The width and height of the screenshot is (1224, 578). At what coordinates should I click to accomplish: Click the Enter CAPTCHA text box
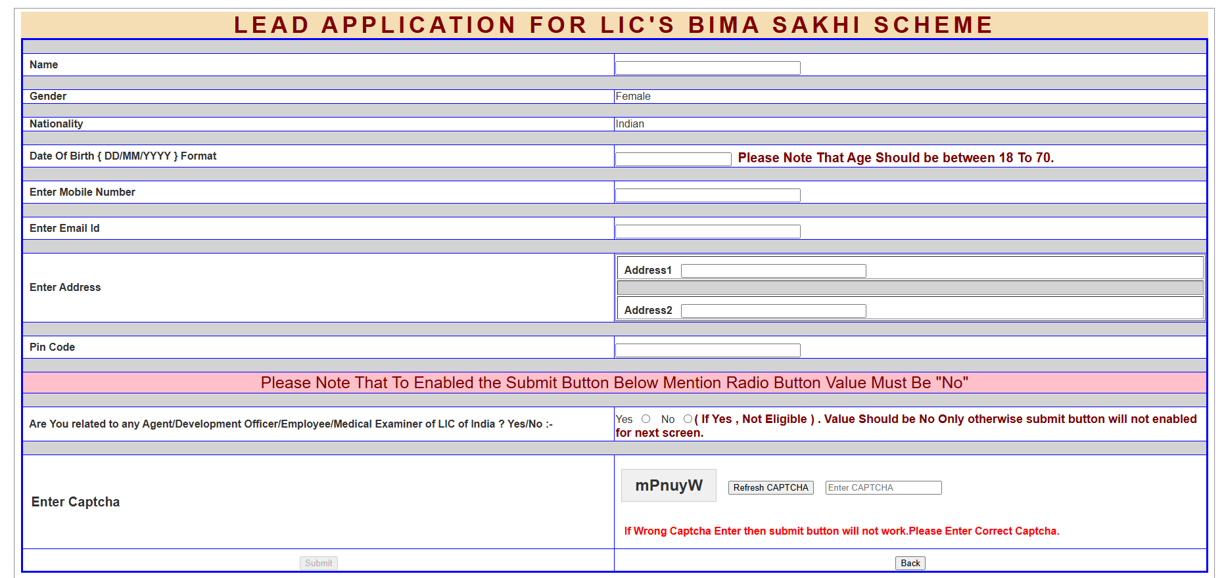(x=883, y=487)
